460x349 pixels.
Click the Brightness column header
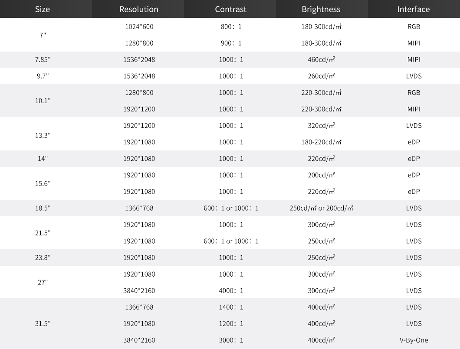321,9
